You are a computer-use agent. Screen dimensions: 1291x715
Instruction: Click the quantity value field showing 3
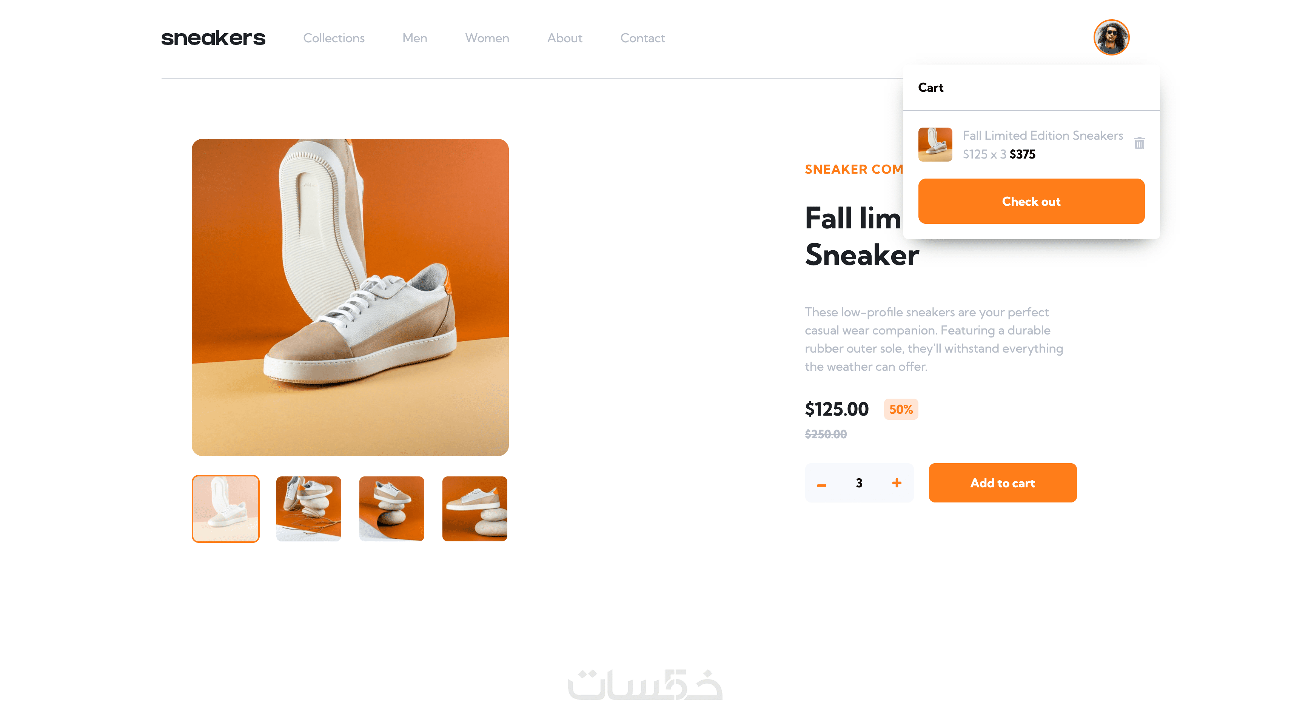[859, 482]
